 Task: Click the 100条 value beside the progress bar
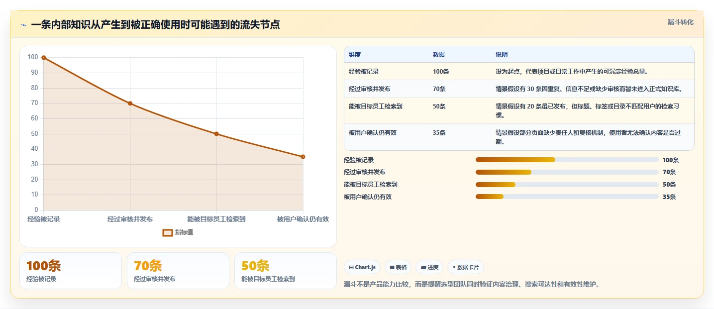[671, 160]
